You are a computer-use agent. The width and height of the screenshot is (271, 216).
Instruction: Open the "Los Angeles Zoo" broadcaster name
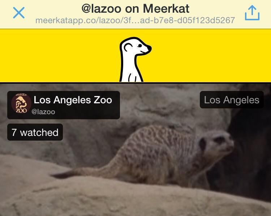tap(73, 100)
